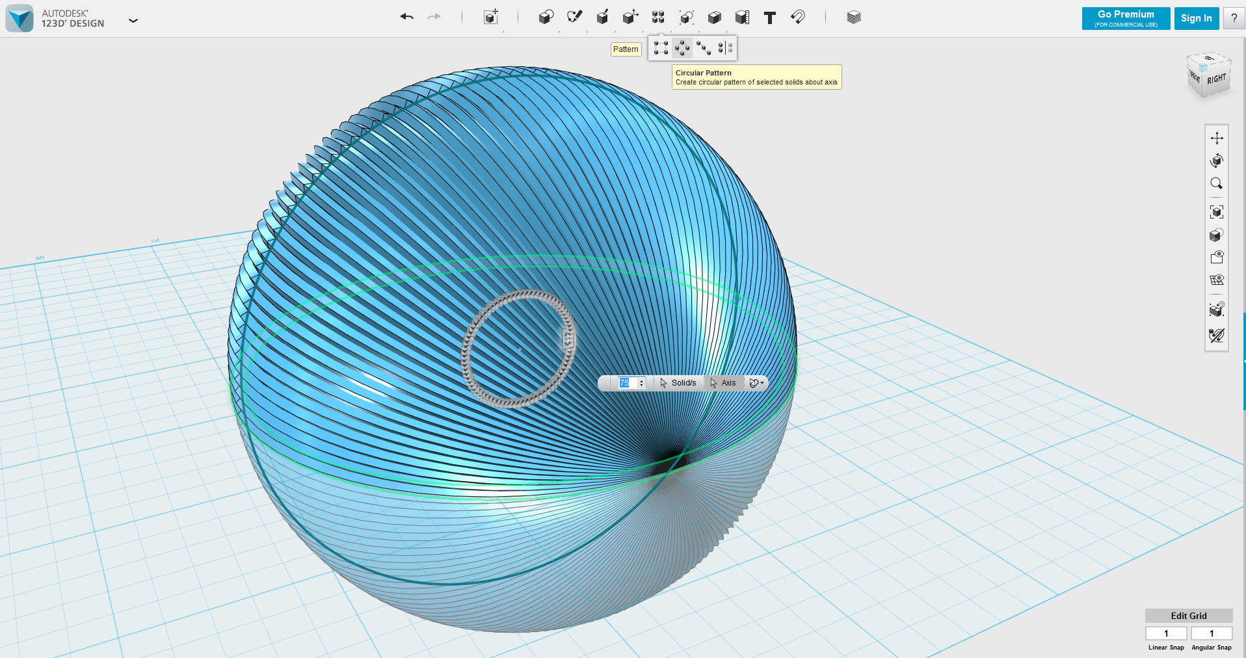This screenshot has width=1246, height=658.
Task: Click the Go Premium button
Action: coord(1126,18)
